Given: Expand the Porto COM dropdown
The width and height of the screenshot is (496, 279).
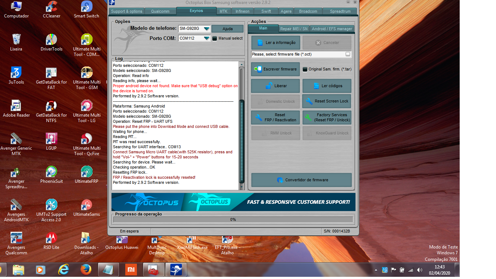Looking at the screenshot, I should pos(206,38).
